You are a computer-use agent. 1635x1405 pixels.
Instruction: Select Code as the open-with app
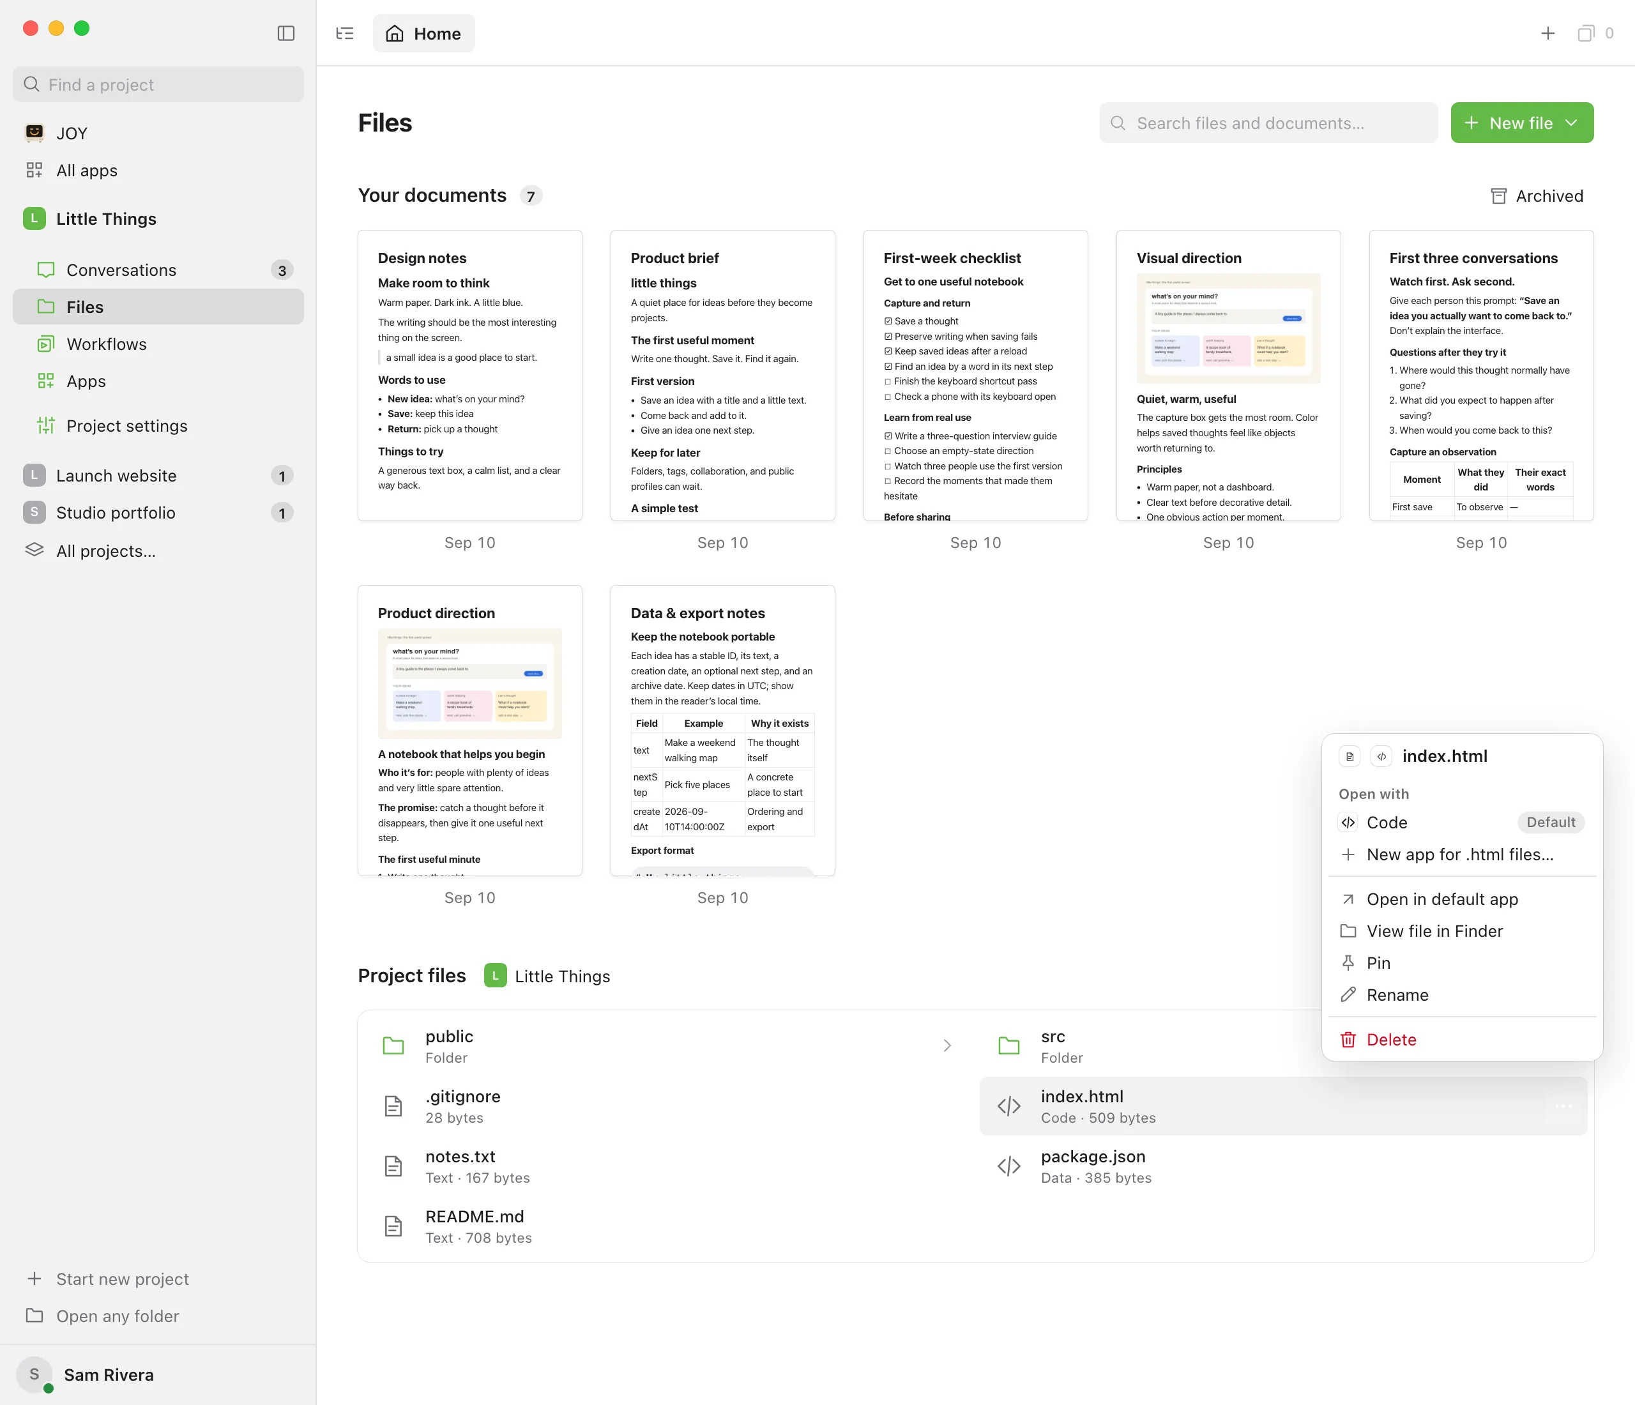coord(1461,822)
